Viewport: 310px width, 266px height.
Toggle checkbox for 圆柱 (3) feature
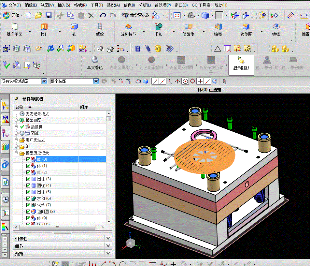point(28,179)
